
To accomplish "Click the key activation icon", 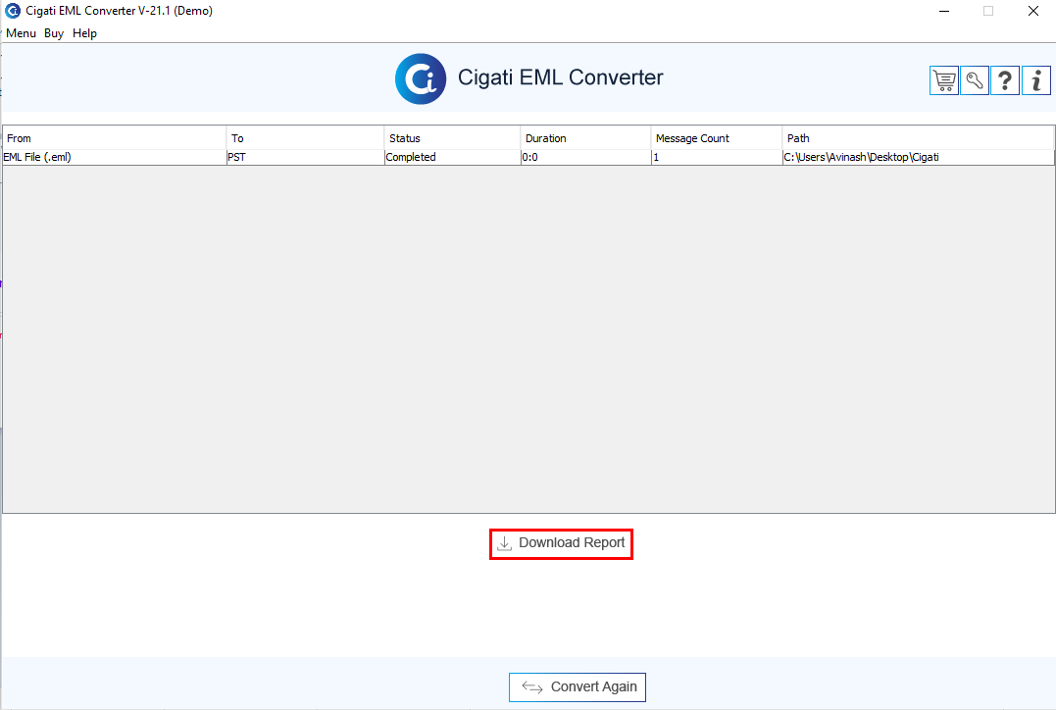I will pos(975,80).
